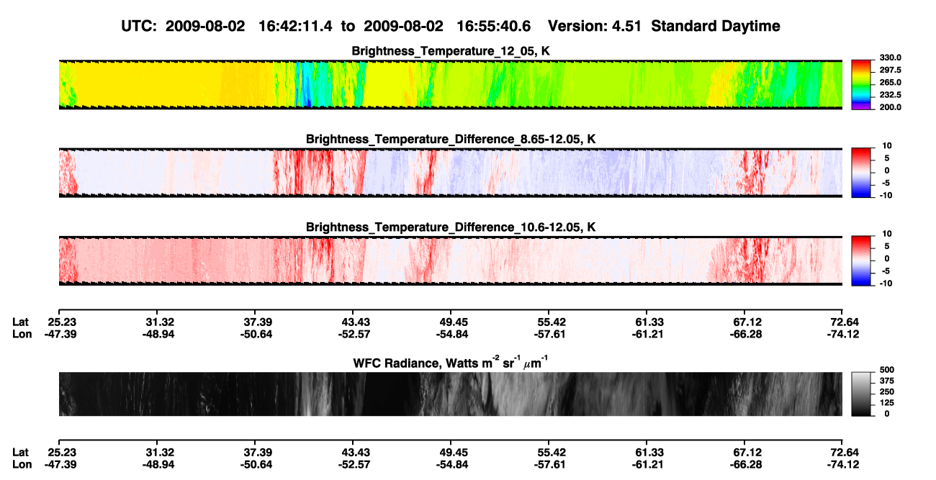This screenshot has height=480, width=936.
Task: Click latitude 72.64 on axis under 10.6-12.05 panel
Action: coord(845,321)
